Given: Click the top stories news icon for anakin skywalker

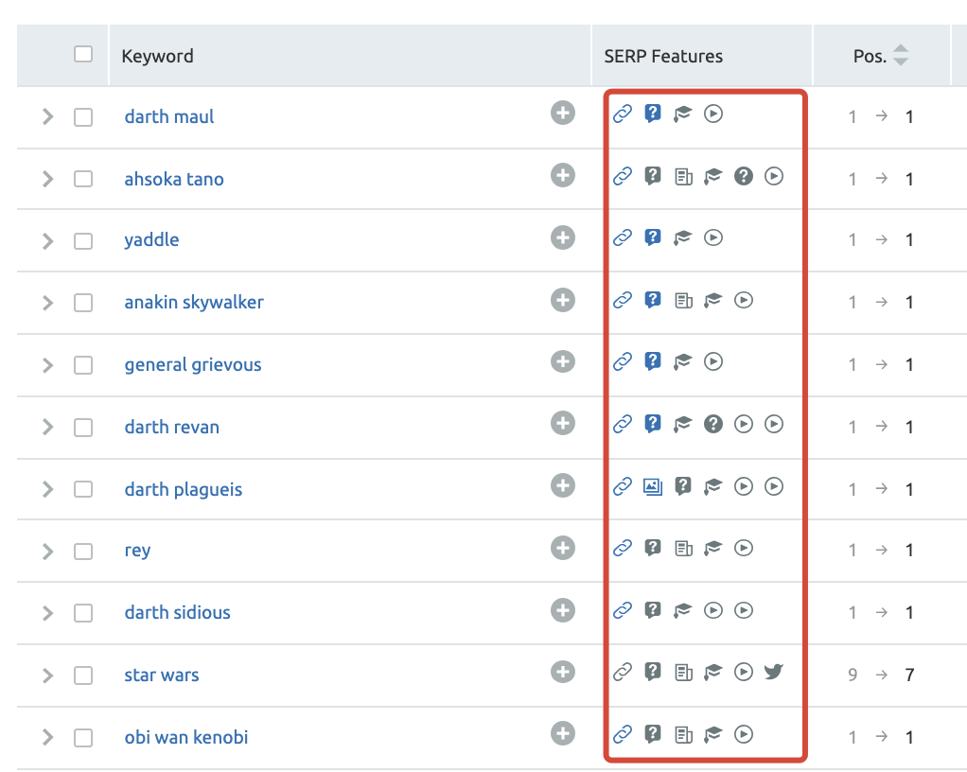Looking at the screenshot, I should coord(683,301).
